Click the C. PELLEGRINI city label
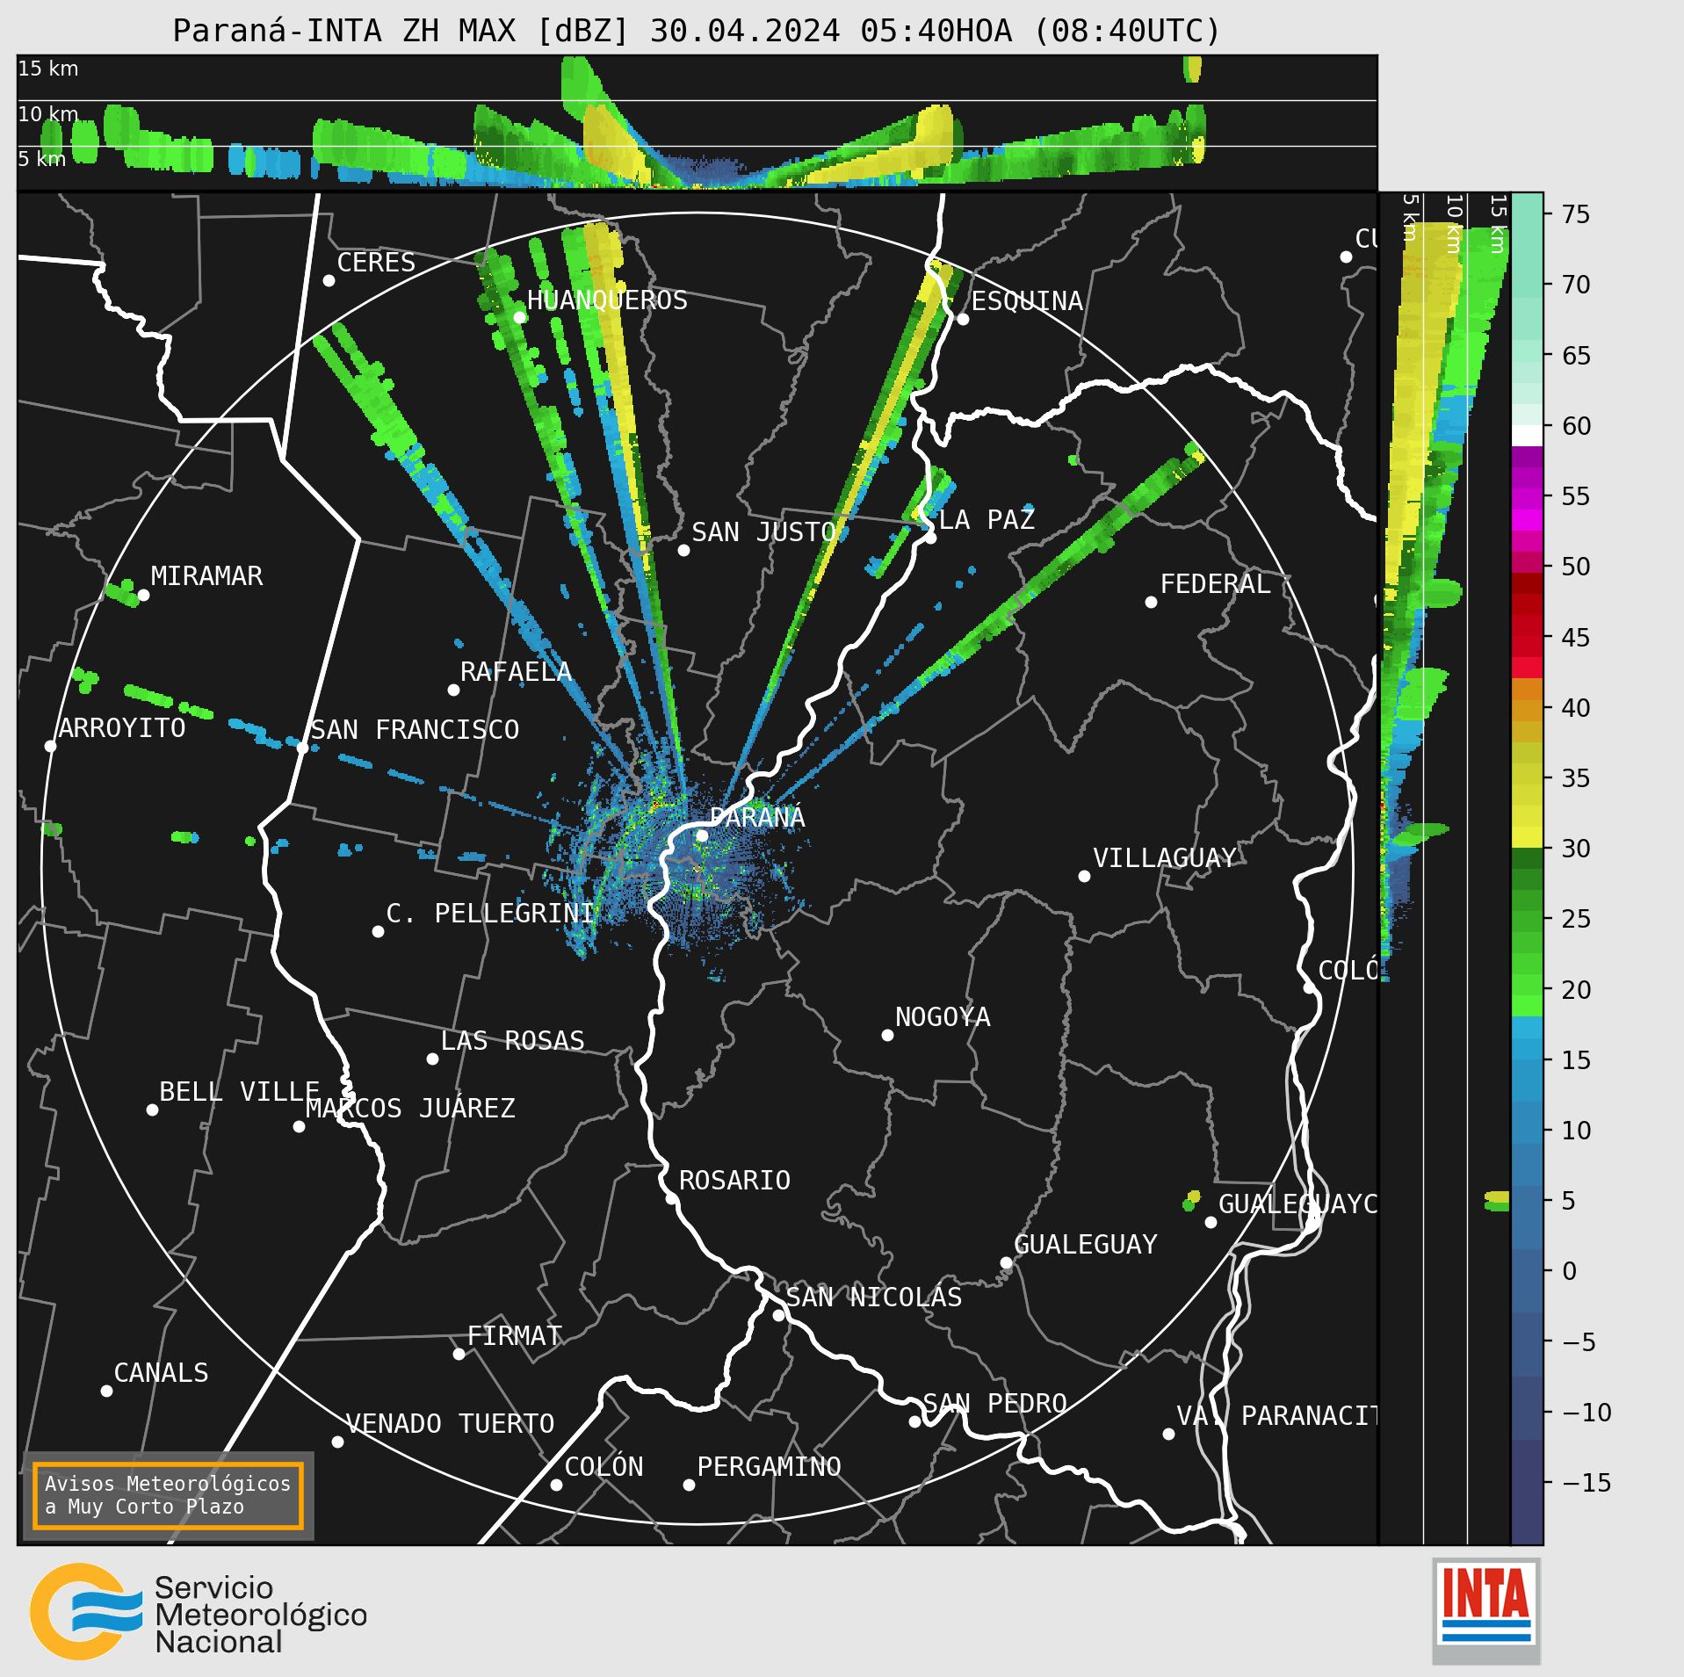The height and width of the screenshot is (1677, 1684). 491,914
